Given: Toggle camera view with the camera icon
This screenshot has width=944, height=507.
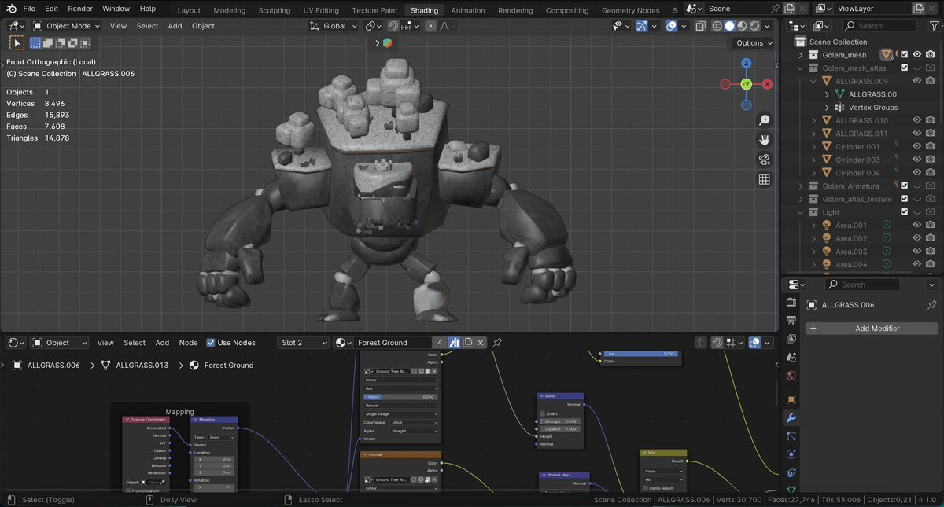Looking at the screenshot, I should [764, 160].
